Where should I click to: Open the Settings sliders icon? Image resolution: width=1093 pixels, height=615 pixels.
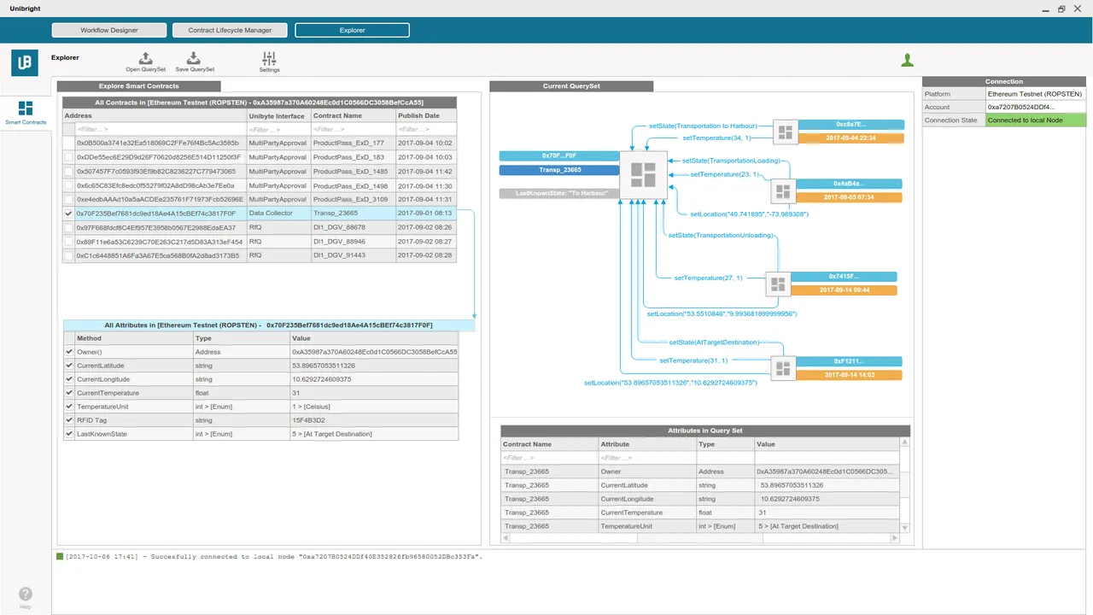[x=269, y=58]
